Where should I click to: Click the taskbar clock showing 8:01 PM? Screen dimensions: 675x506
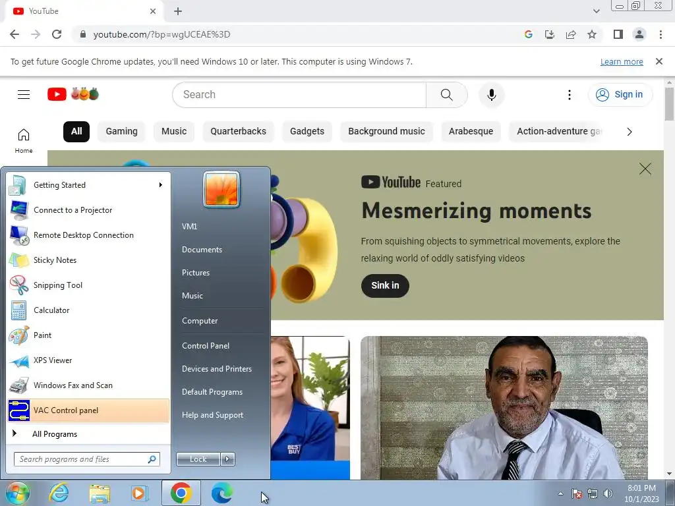click(x=641, y=493)
